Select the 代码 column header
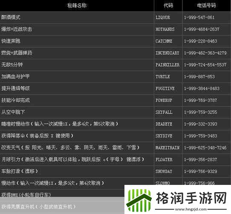Image resolution: width=231 pixels, height=214 pixels. pos(168,6)
